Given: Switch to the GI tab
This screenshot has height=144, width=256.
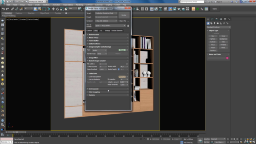Looking at the screenshot, I should pyautogui.click(x=101, y=31).
